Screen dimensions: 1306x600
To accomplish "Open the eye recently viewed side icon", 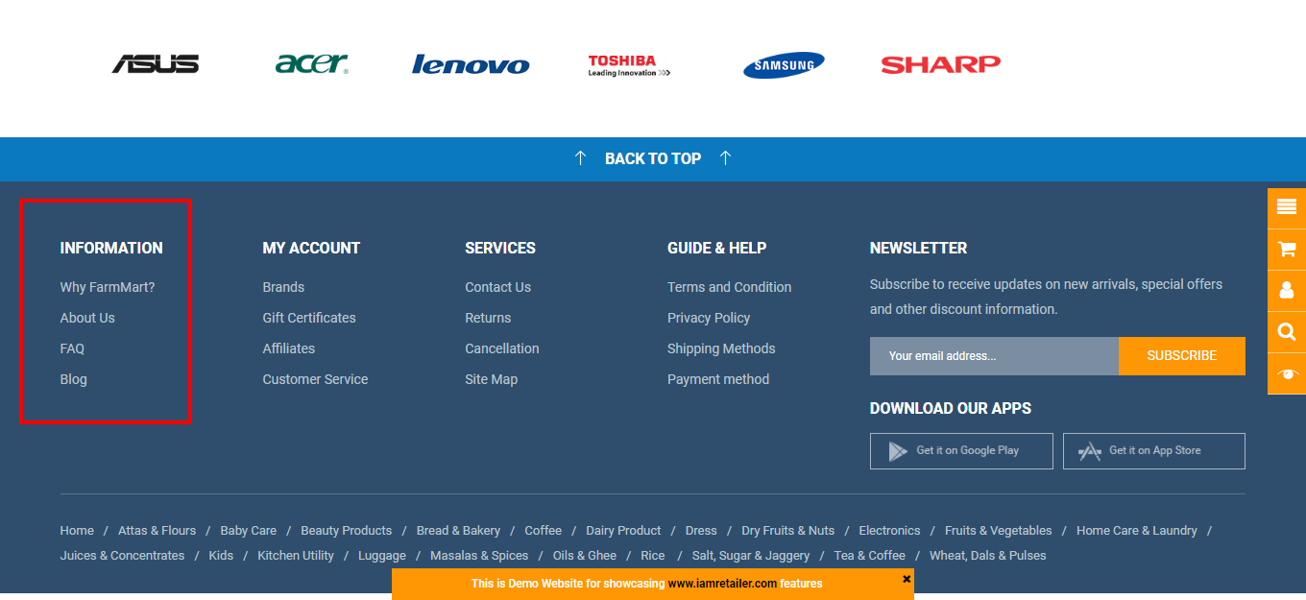I will [x=1287, y=373].
